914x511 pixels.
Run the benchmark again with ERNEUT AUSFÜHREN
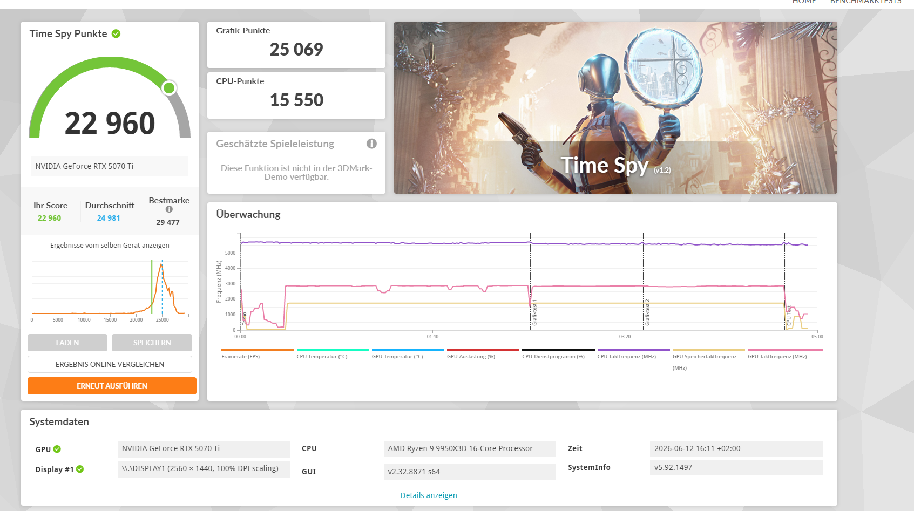point(112,386)
